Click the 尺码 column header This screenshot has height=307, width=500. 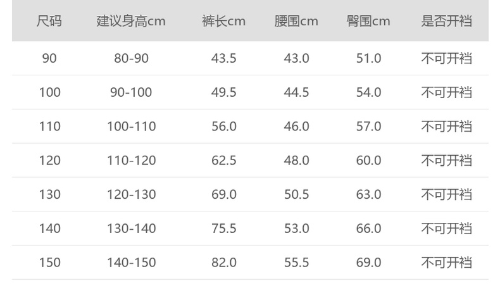(x=49, y=21)
